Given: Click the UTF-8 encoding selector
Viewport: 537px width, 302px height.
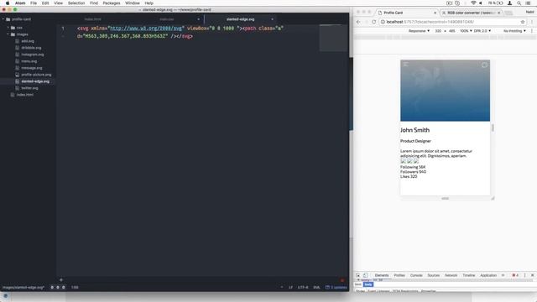Looking at the screenshot, I should 303,287.
